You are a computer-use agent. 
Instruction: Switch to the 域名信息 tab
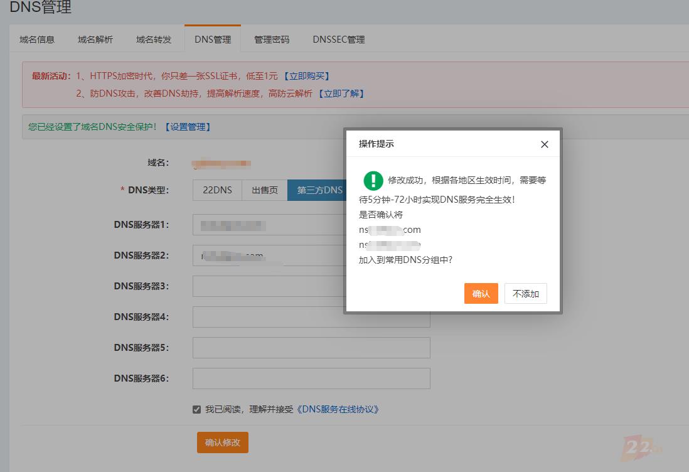coord(37,40)
